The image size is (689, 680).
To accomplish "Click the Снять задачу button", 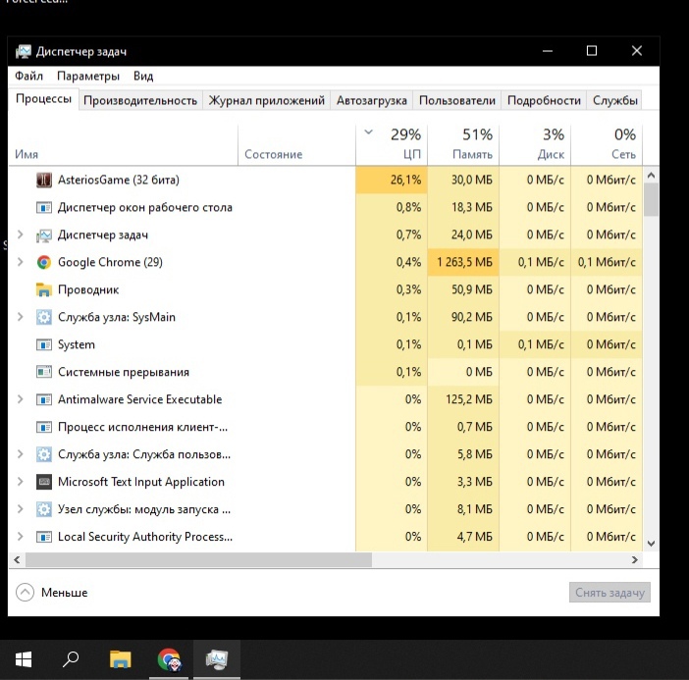I will pyautogui.click(x=609, y=593).
